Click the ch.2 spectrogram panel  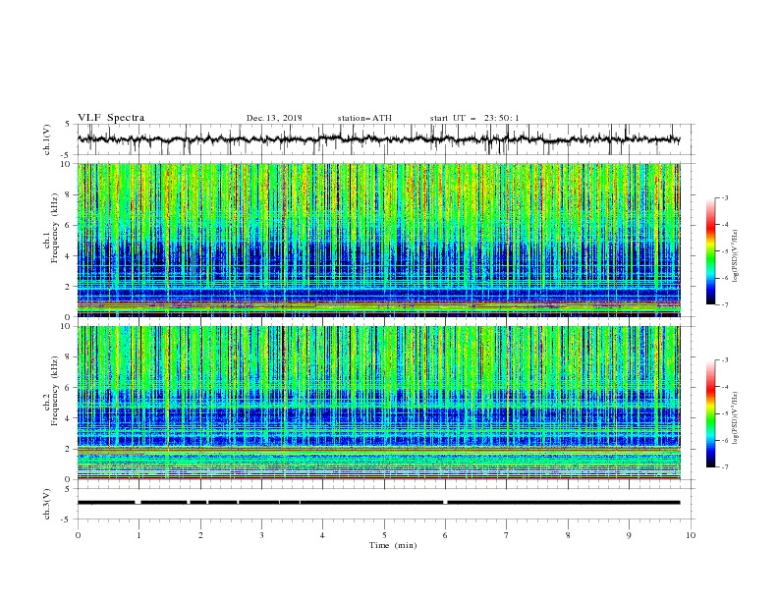click(378, 403)
